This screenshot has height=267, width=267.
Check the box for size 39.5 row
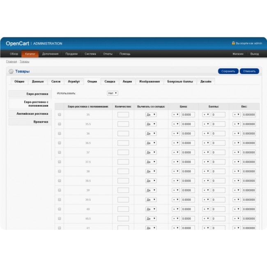point(60,200)
